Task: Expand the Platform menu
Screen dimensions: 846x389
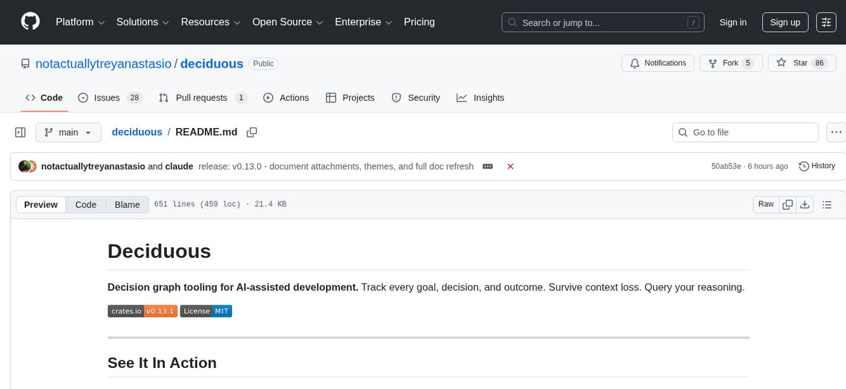Action: pos(80,22)
